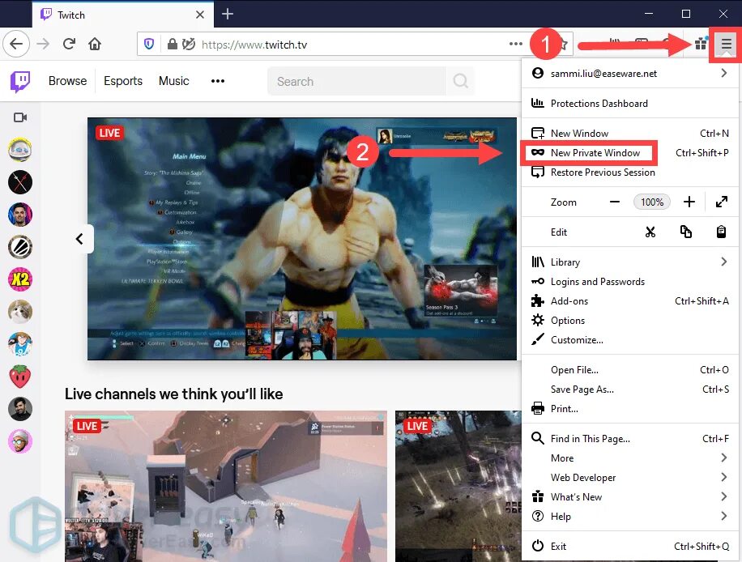742x562 pixels.
Task: Zoom out with the minus button
Action: tap(615, 202)
